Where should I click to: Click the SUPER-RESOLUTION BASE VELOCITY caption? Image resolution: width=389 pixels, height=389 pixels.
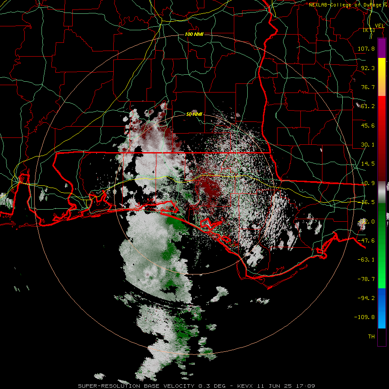(136, 386)
